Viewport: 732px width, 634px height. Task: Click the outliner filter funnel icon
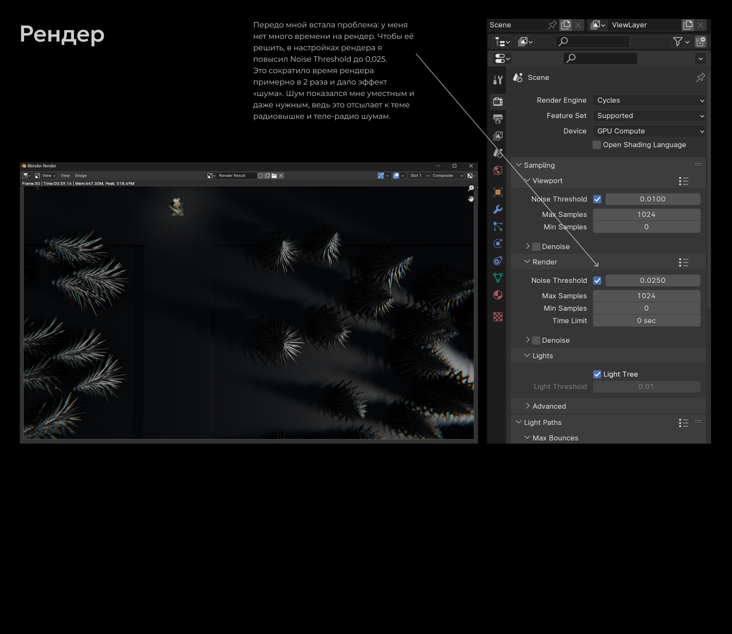tap(677, 42)
